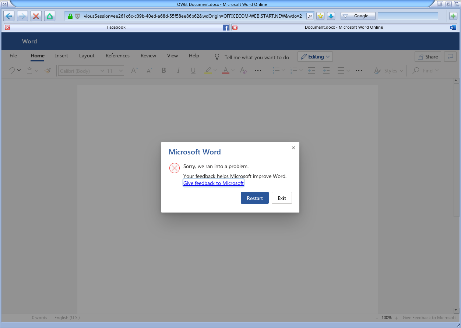Open the Review ribbon tab
461x328 pixels.
click(148, 56)
